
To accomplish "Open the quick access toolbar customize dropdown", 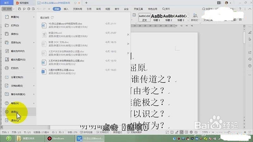I will [49, 9].
